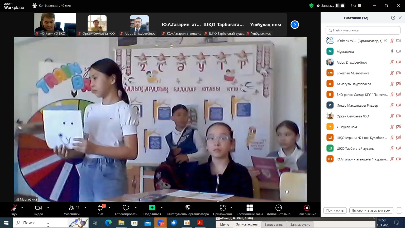This screenshot has height=228, width=405.
Task: Click the Пригласить button
Action: pyautogui.click(x=335, y=210)
